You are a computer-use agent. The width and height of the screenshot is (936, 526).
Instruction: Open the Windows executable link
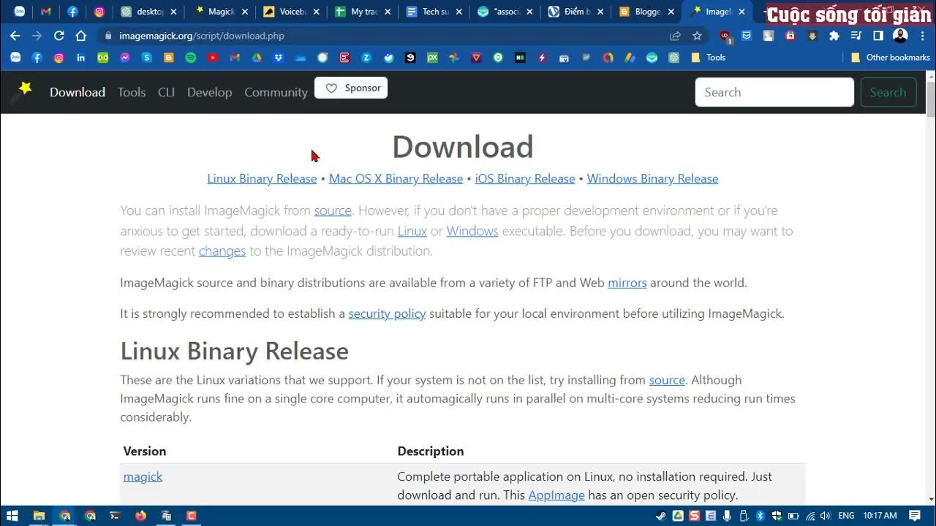472,231
